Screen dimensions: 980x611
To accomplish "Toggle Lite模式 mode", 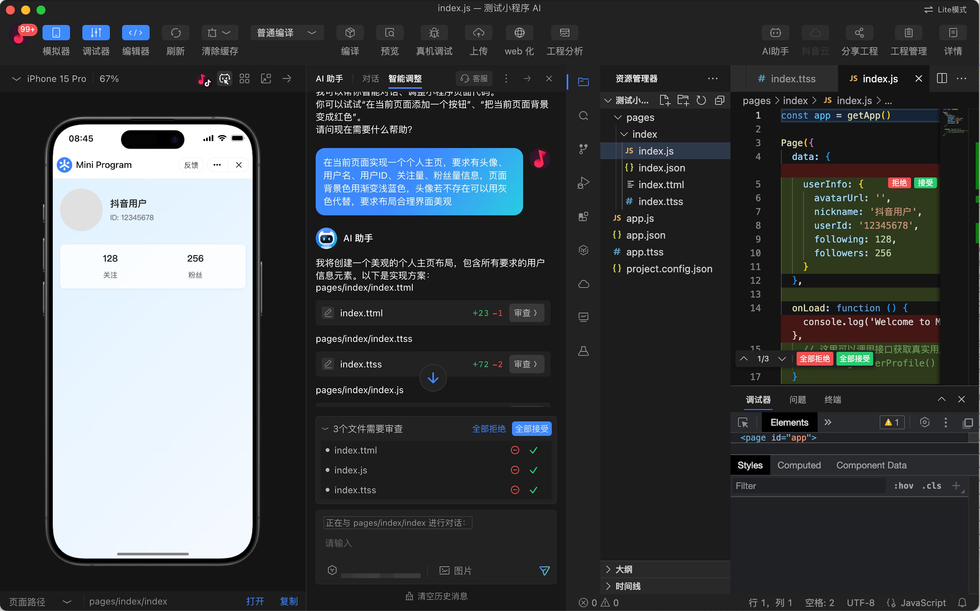I will pos(945,9).
